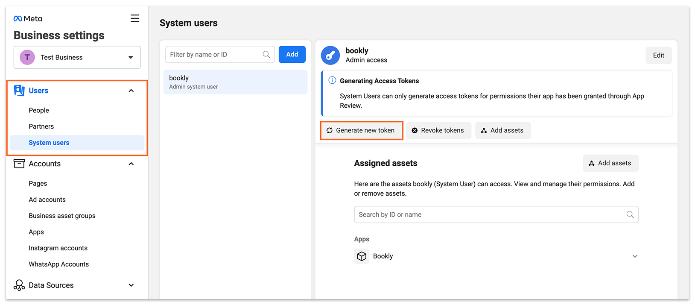Go to Partners

[x=41, y=126]
